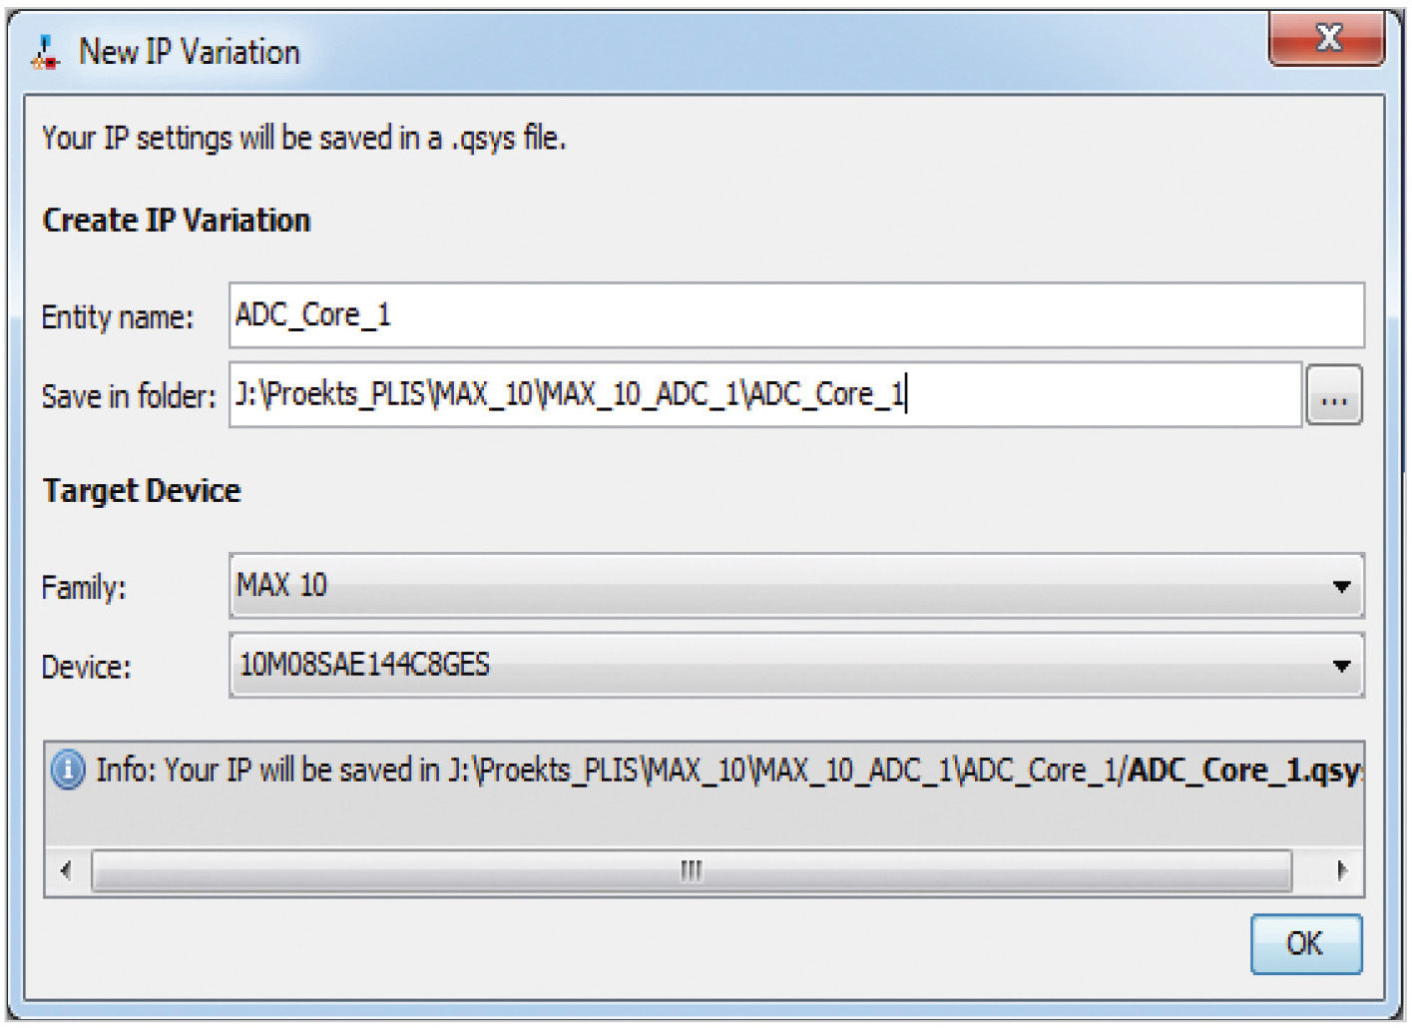The width and height of the screenshot is (1412, 1028).
Task: Expand the Family dropdown arrow
Action: 1341,587
